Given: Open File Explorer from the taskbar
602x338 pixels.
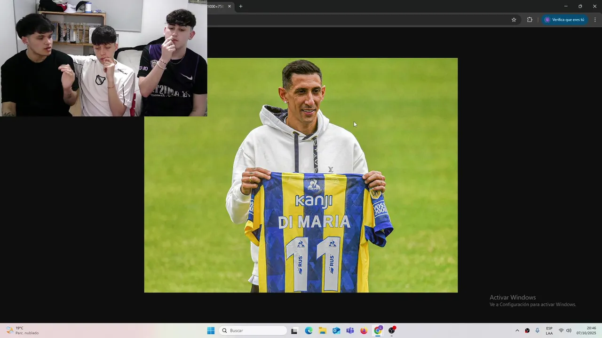Looking at the screenshot, I should (323, 330).
